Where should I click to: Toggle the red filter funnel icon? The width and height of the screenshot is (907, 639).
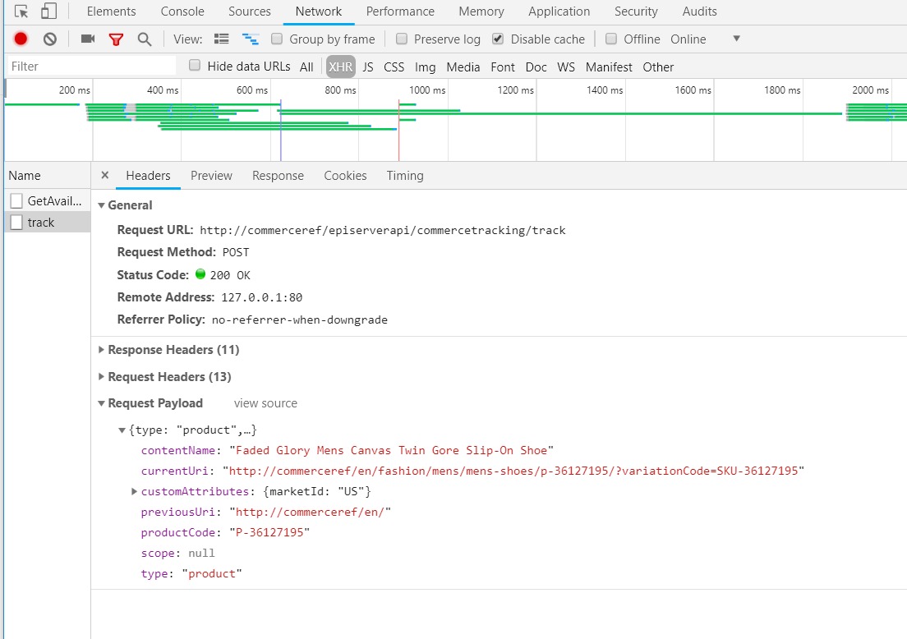tap(116, 39)
